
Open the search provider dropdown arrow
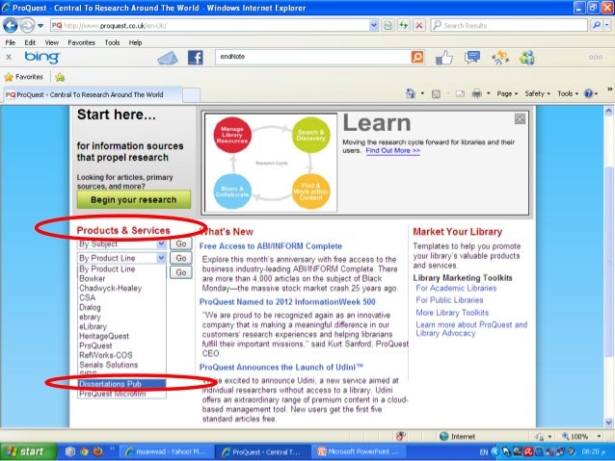pos(606,26)
